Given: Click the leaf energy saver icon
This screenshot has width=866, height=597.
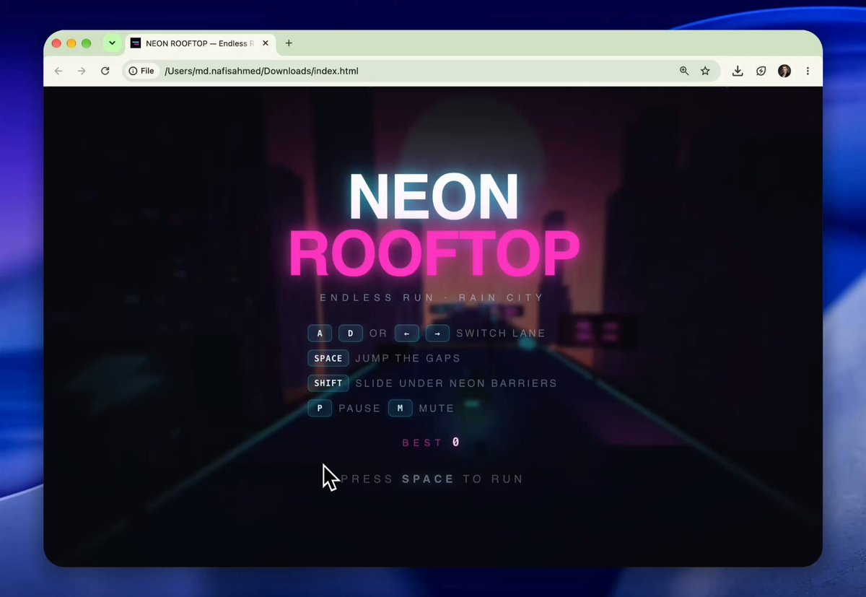Looking at the screenshot, I should click(761, 71).
